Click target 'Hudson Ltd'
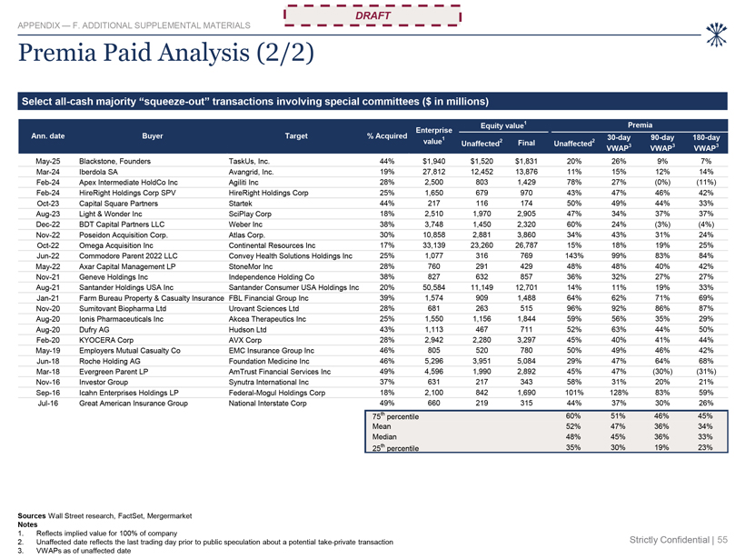This screenshot has height=559, width=745. pyautogui.click(x=247, y=329)
